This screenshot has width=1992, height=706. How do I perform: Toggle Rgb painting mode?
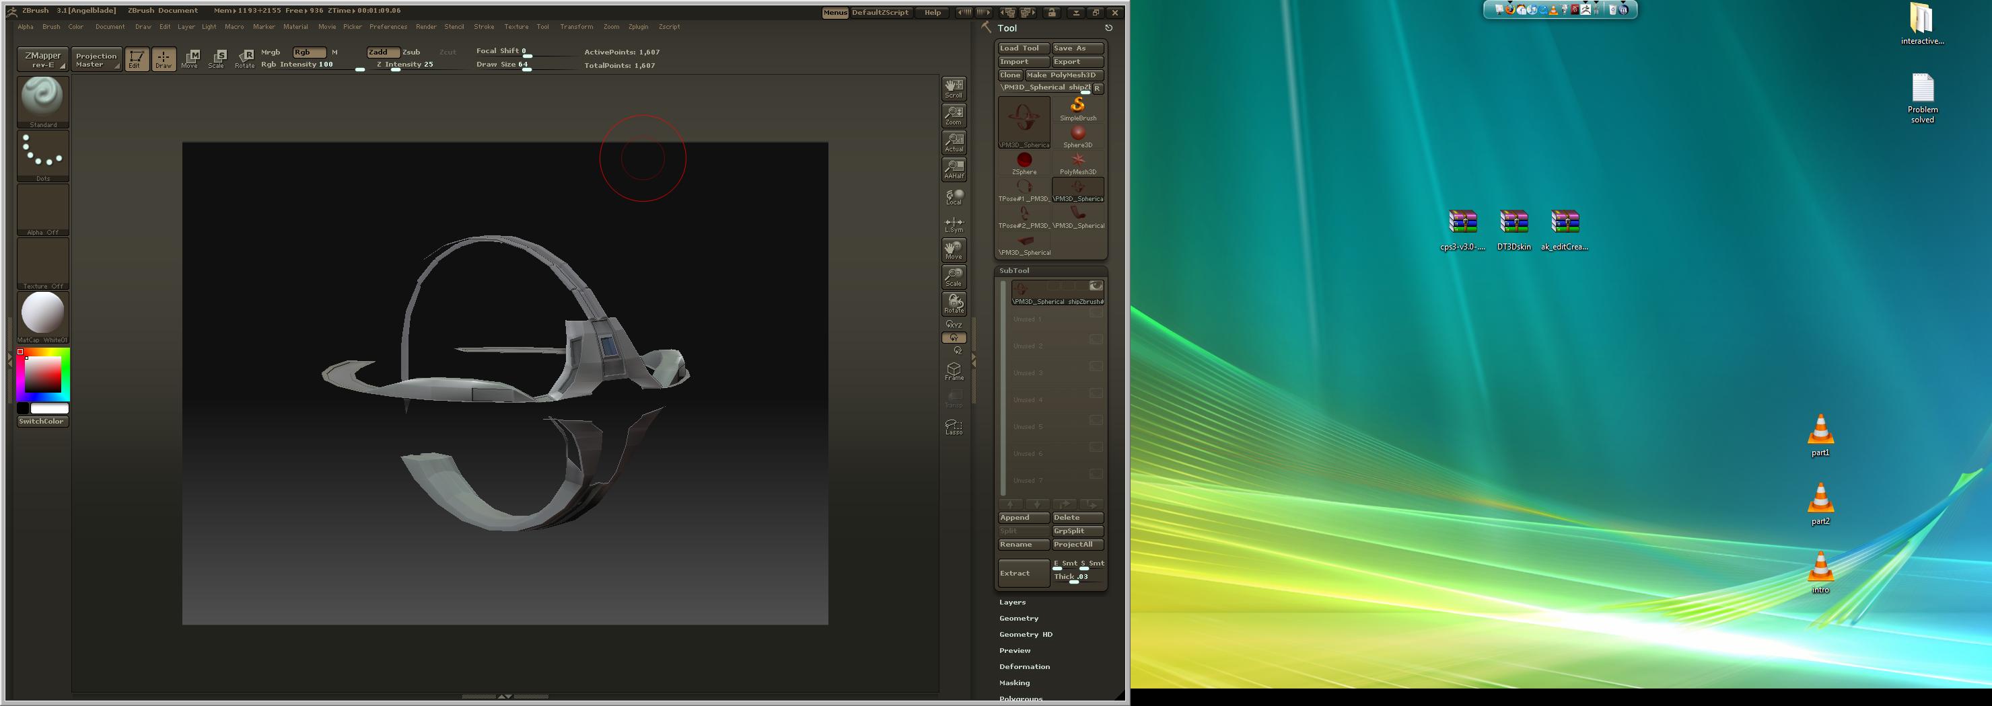point(308,52)
